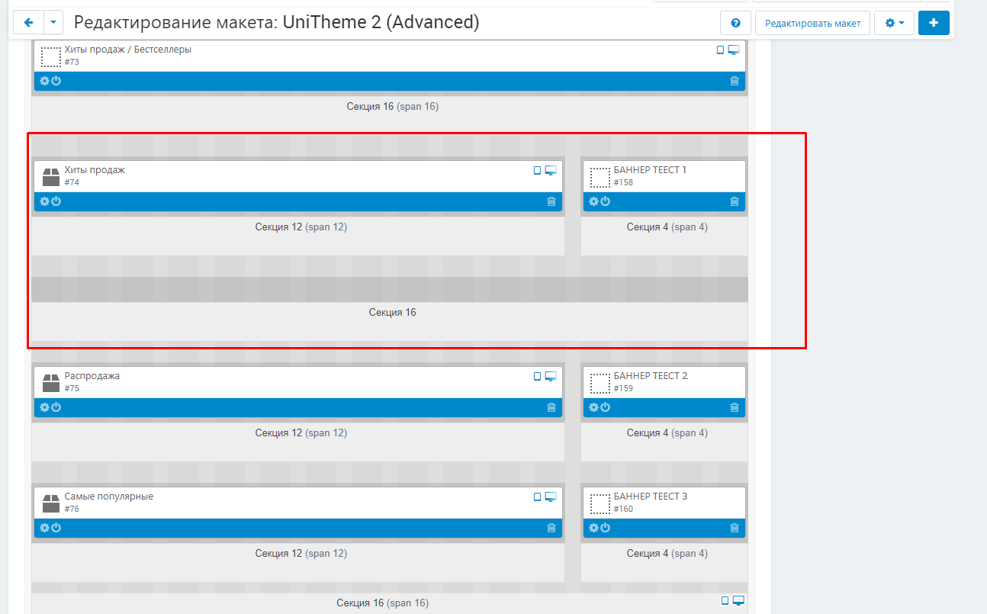Toggle power switch of БАННЕР ТЕЕСТ 1

click(x=605, y=201)
